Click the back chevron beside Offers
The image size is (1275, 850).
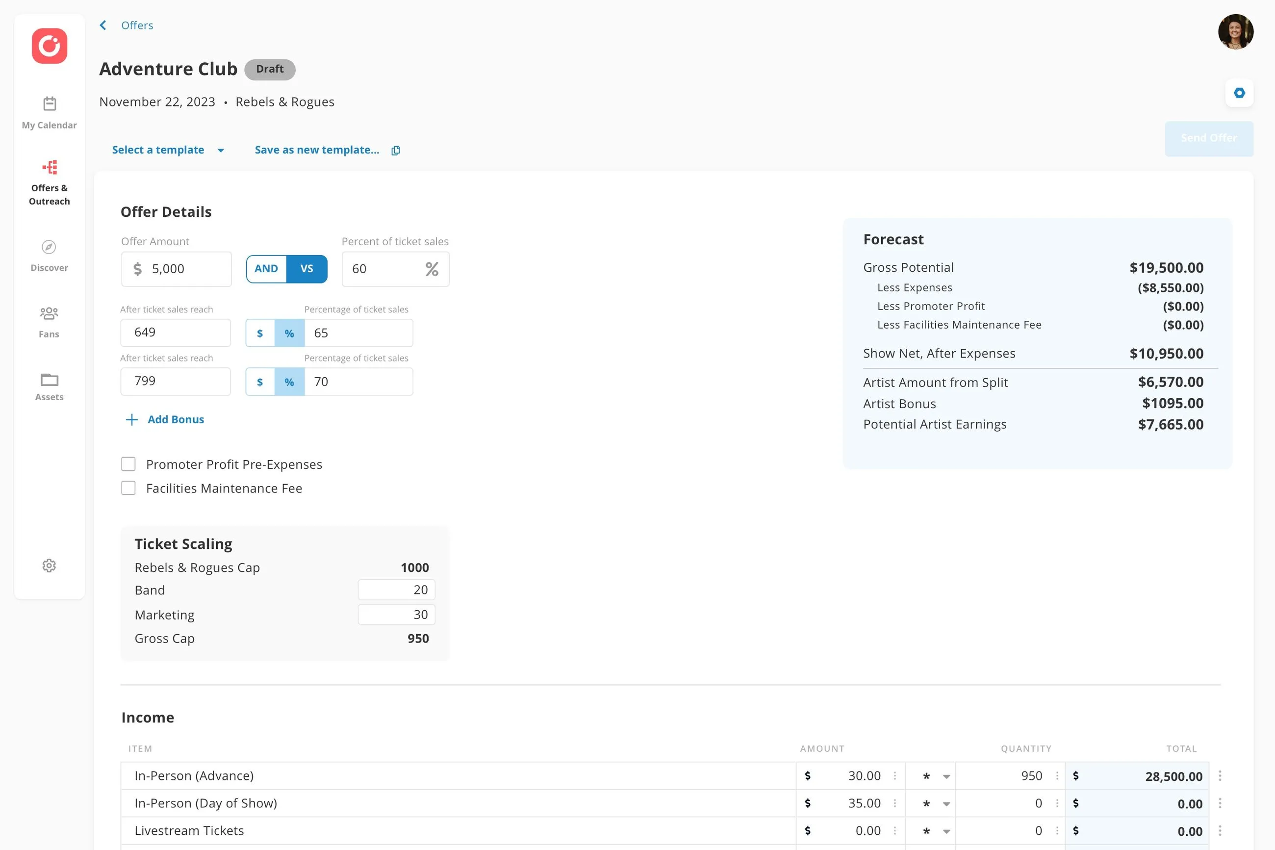click(103, 26)
